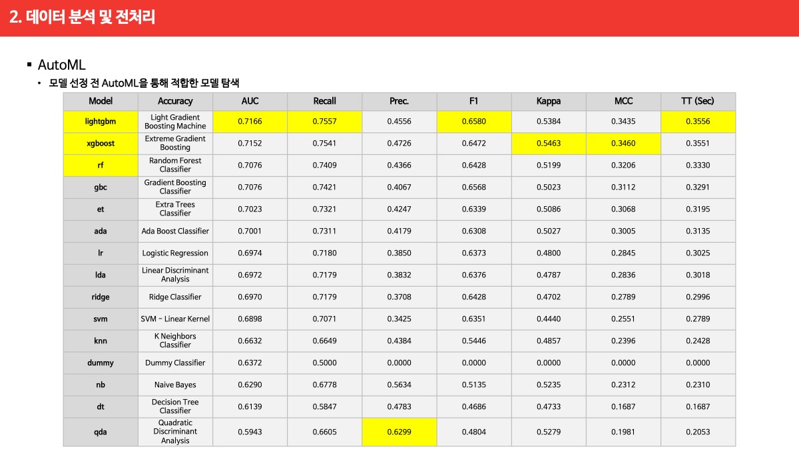The width and height of the screenshot is (799, 449).
Task: Click highlighted Recall value 0.7557
Action: 324,122
